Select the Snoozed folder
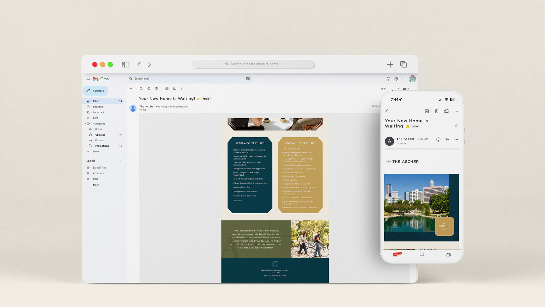Image resolution: width=545 pixels, height=307 pixels. pos(98,107)
